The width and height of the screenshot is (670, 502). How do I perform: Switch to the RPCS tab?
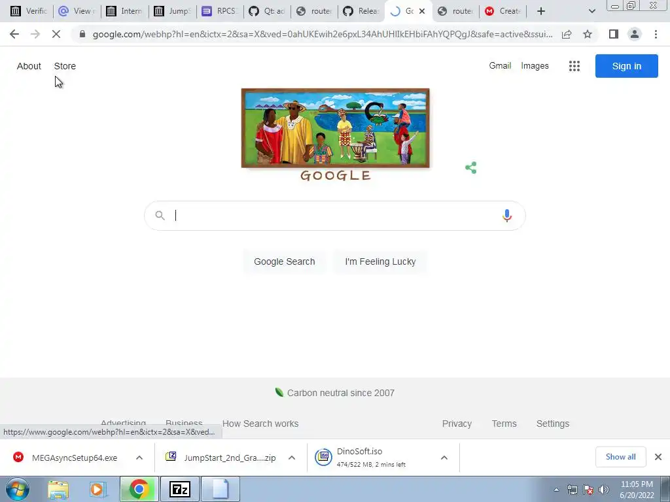220,11
